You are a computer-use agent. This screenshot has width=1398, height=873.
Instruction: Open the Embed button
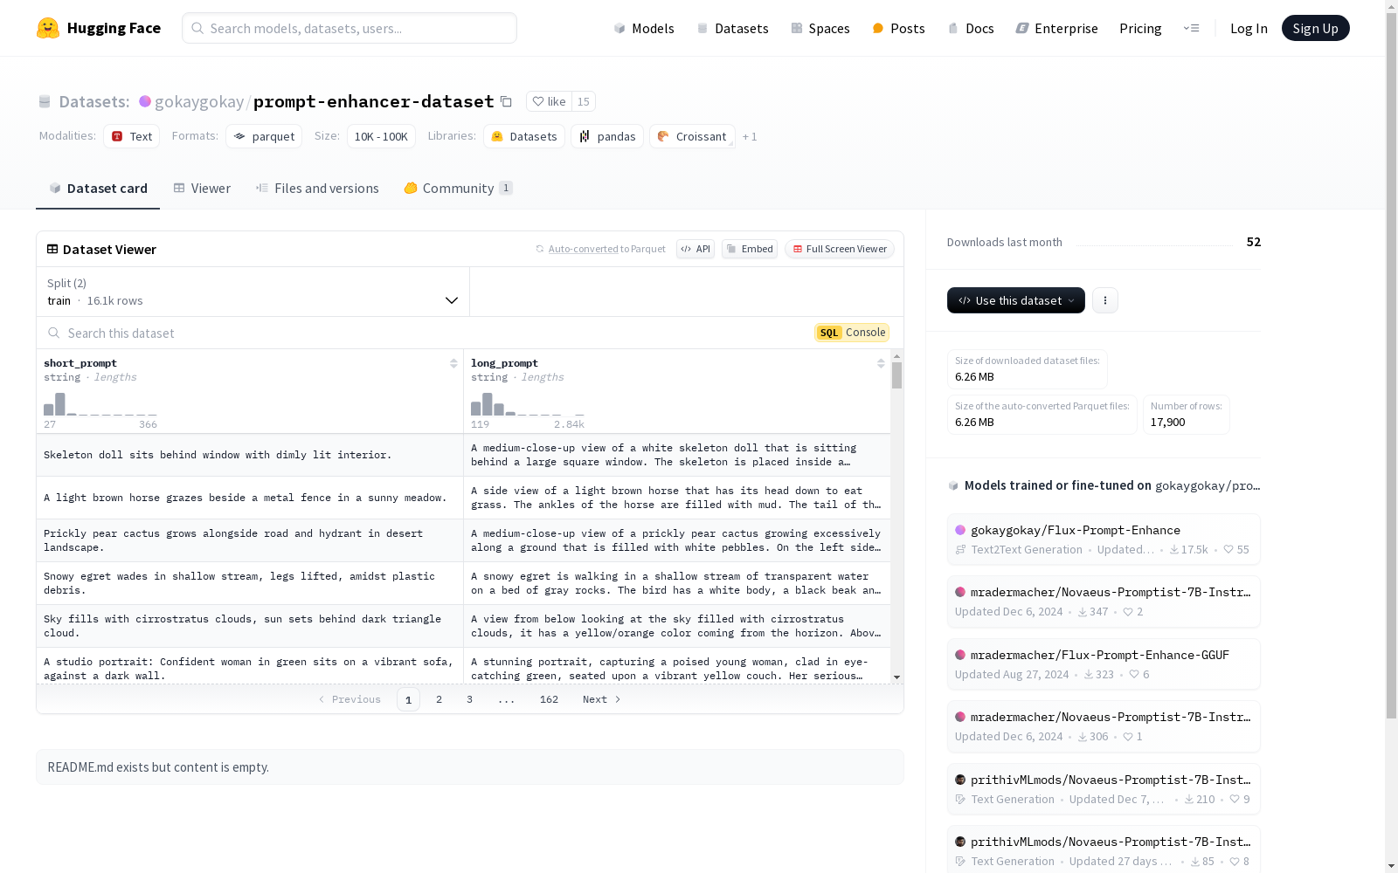pos(750,249)
